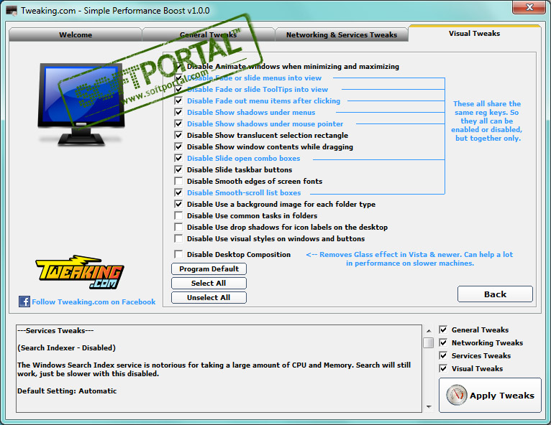Enable Disable Use drop shadows for icon labels

(178, 227)
